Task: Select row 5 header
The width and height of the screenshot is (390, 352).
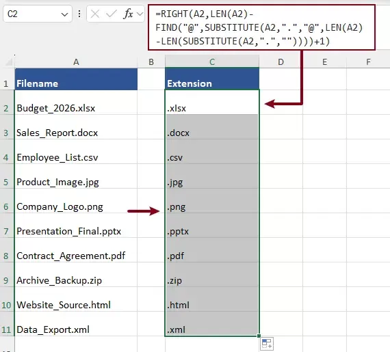Action: point(7,176)
